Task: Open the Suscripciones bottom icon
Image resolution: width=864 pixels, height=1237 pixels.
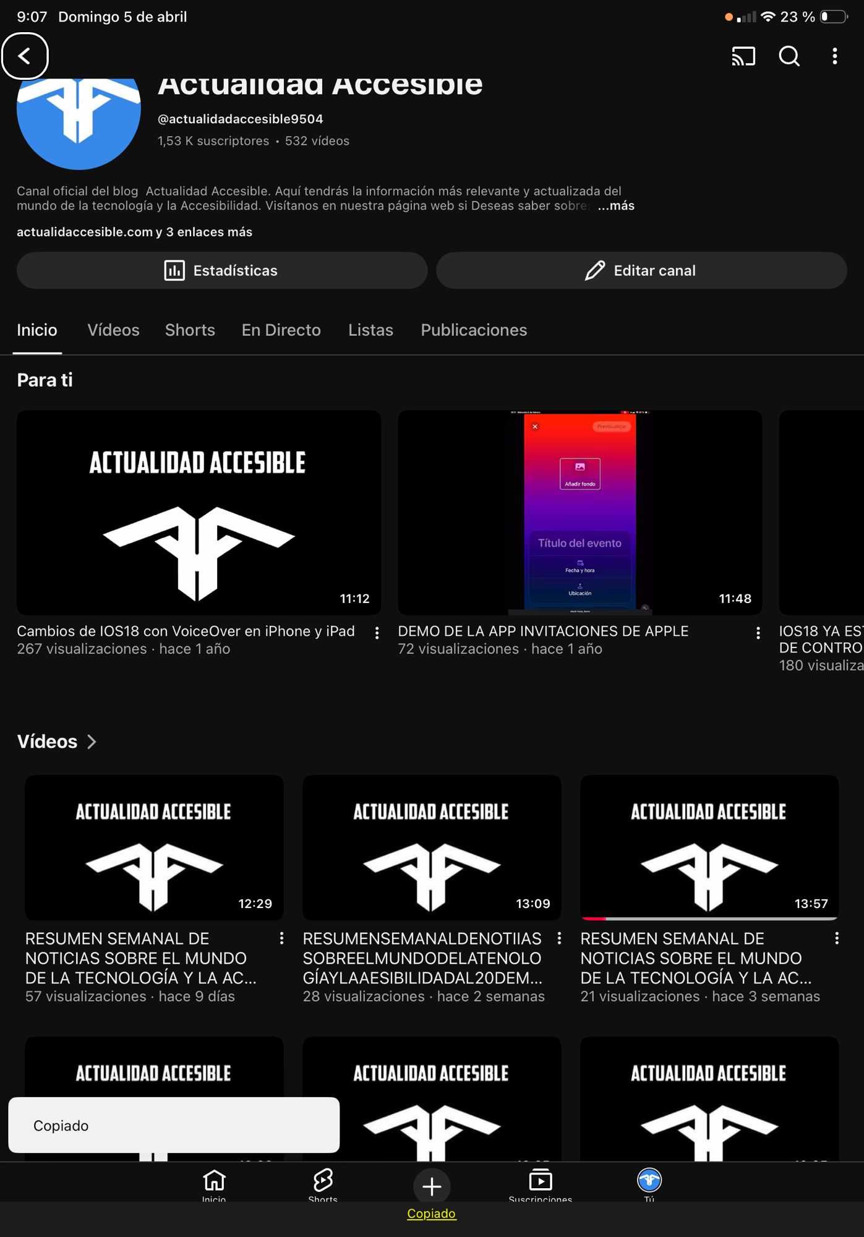Action: click(x=541, y=1184)
